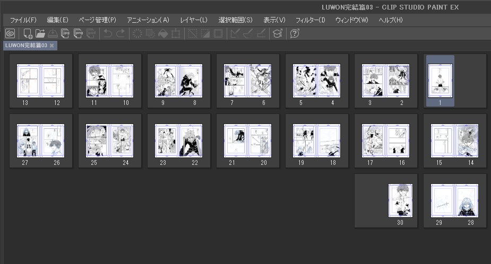
Task: Open the レイヤー(L) menu
Action: tap(194, 20)
